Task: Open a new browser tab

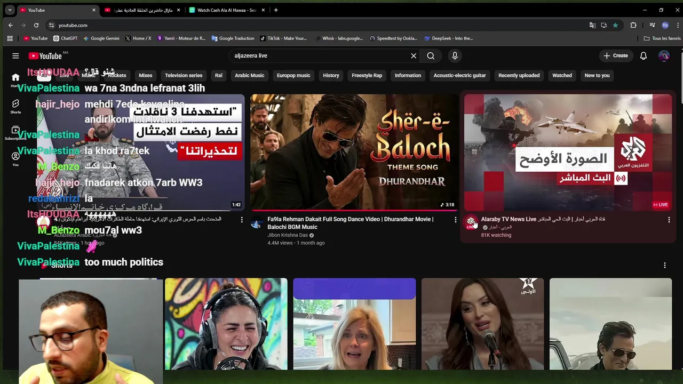Action: [x=276, y=10]
